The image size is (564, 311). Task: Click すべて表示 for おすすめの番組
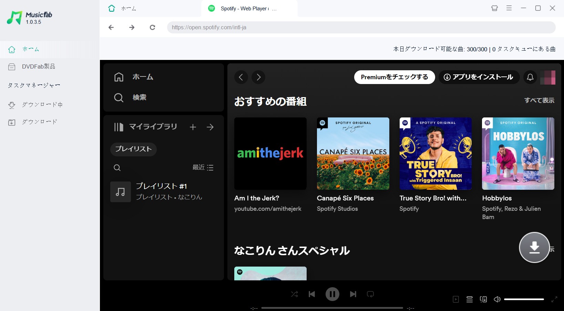(x=539, y=100)
